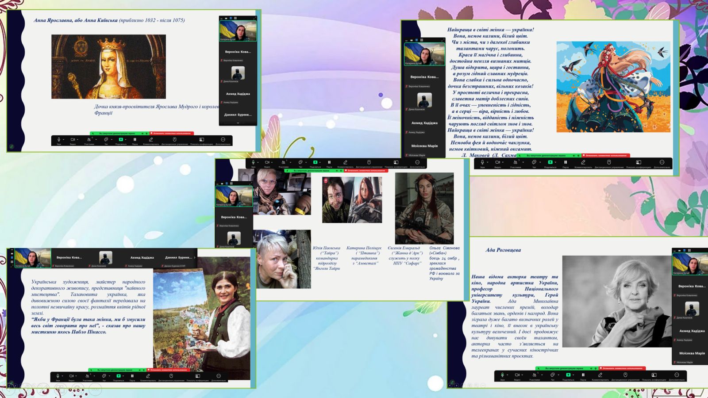Click arrow next to Daniil Burenk in painter slide strip
Viewport: 708px width, 398px height.
coord(194,257)
